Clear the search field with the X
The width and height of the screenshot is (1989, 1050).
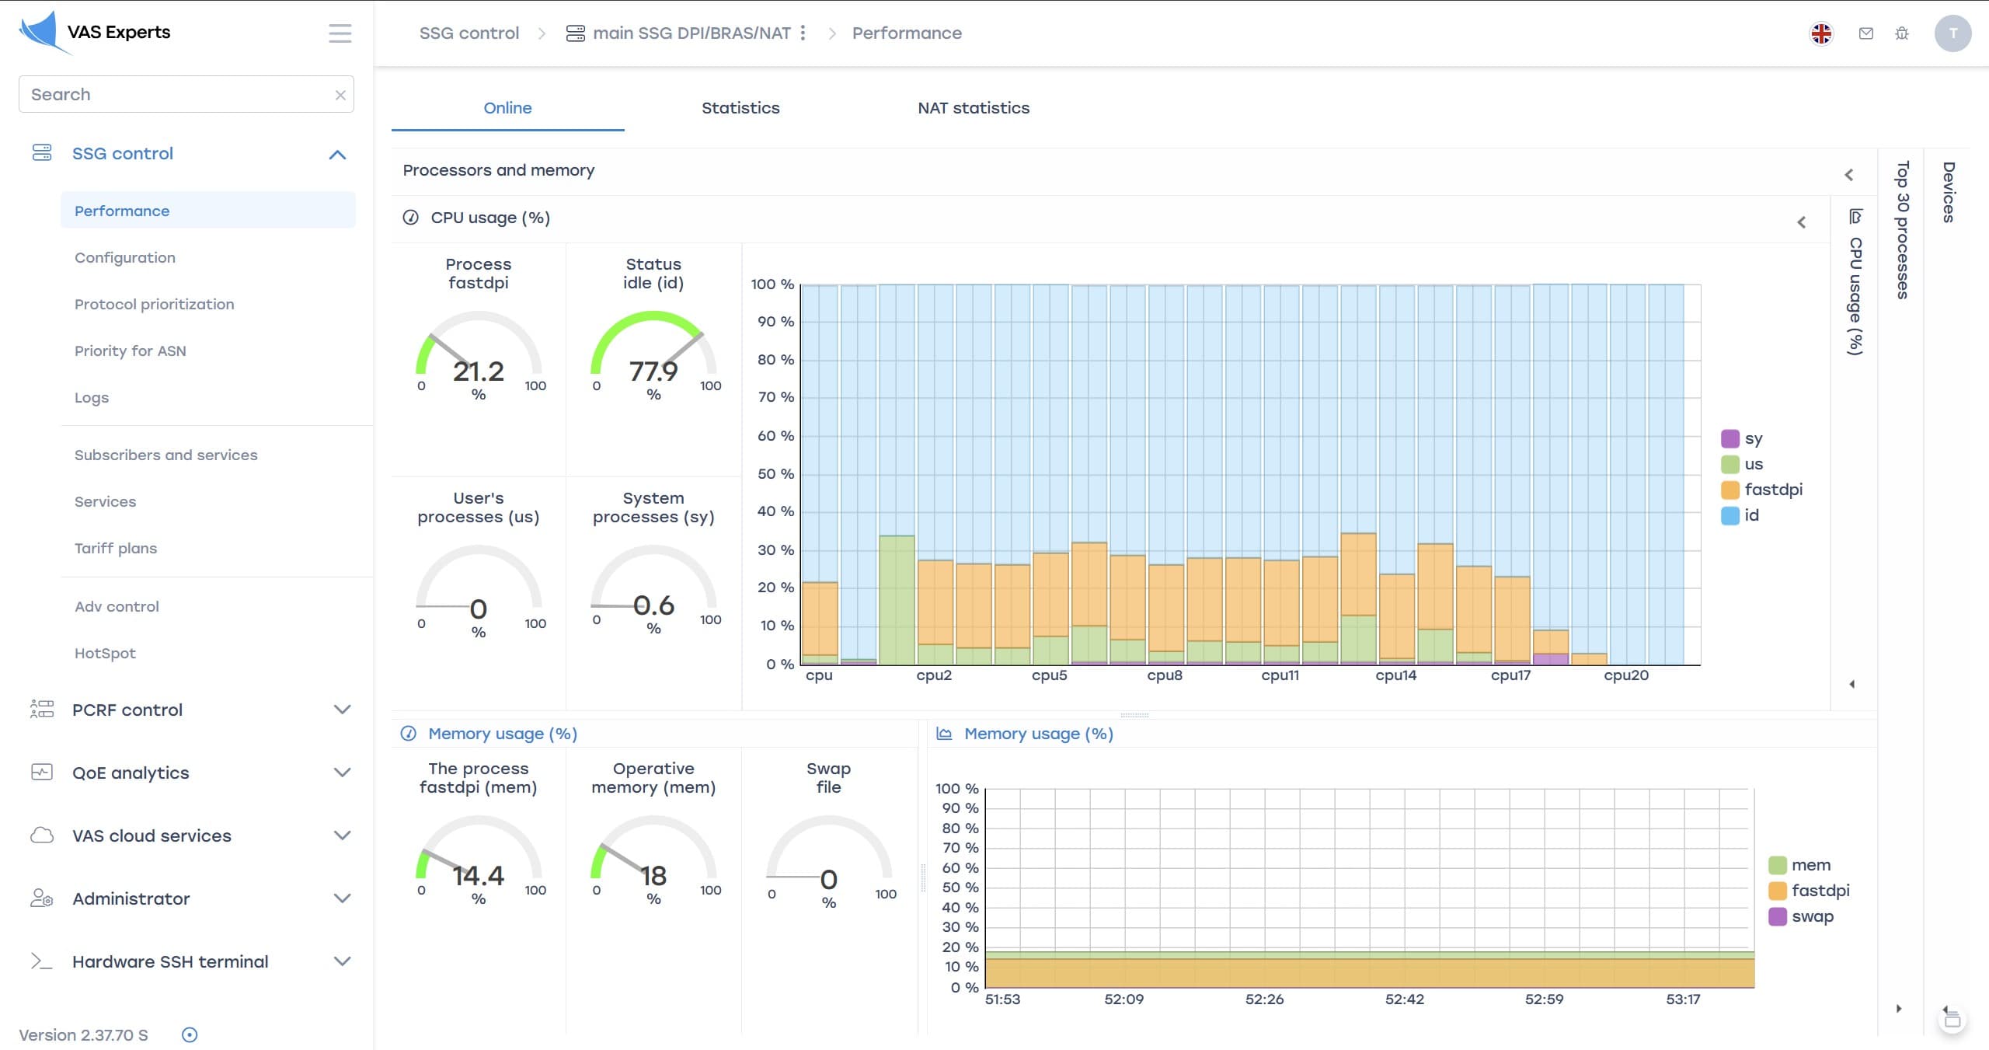point(340,95)
